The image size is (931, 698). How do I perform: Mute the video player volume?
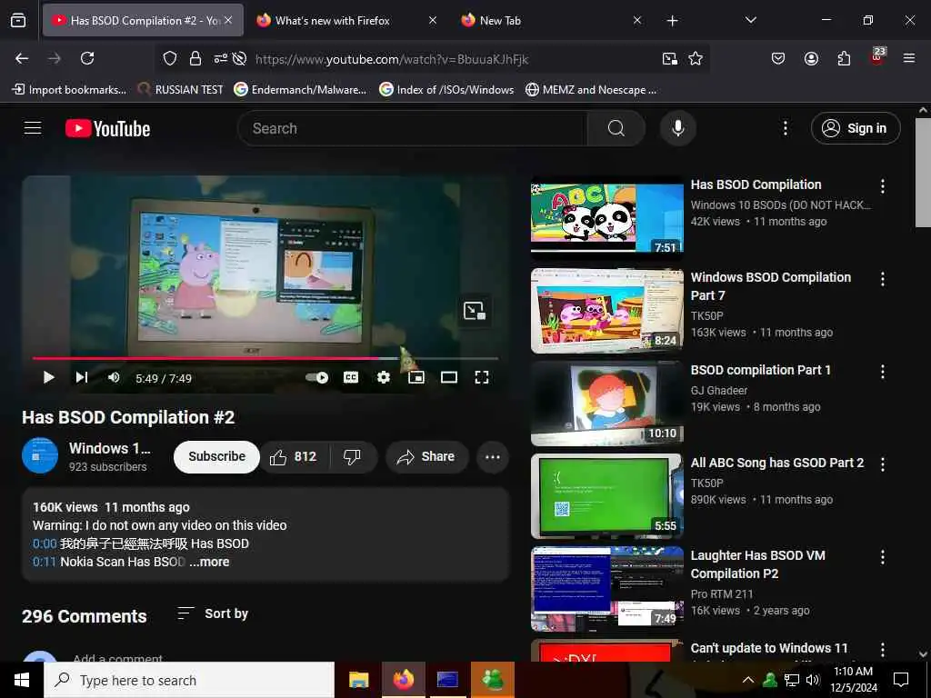coord(114,377)
